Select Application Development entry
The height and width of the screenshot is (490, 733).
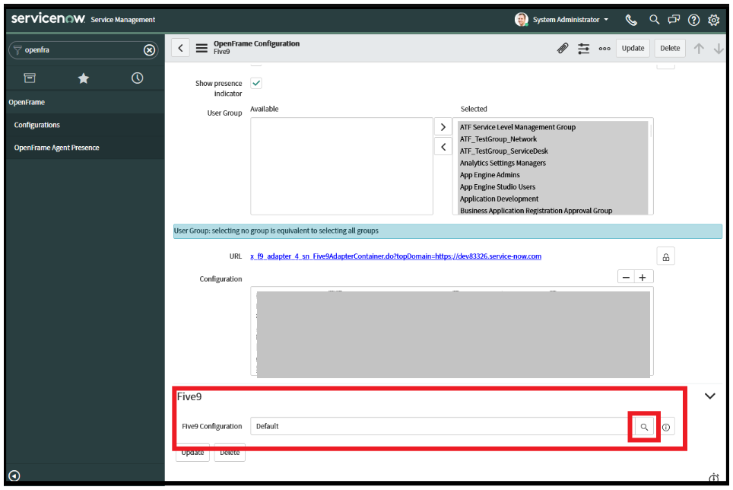499,199
